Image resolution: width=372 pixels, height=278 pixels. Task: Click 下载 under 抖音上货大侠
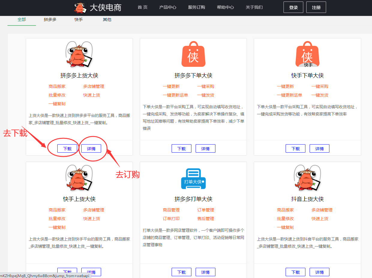(295, 272)
